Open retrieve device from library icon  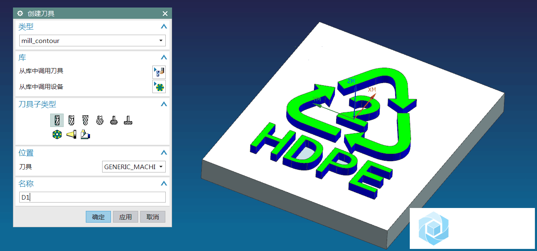(159, 86)
